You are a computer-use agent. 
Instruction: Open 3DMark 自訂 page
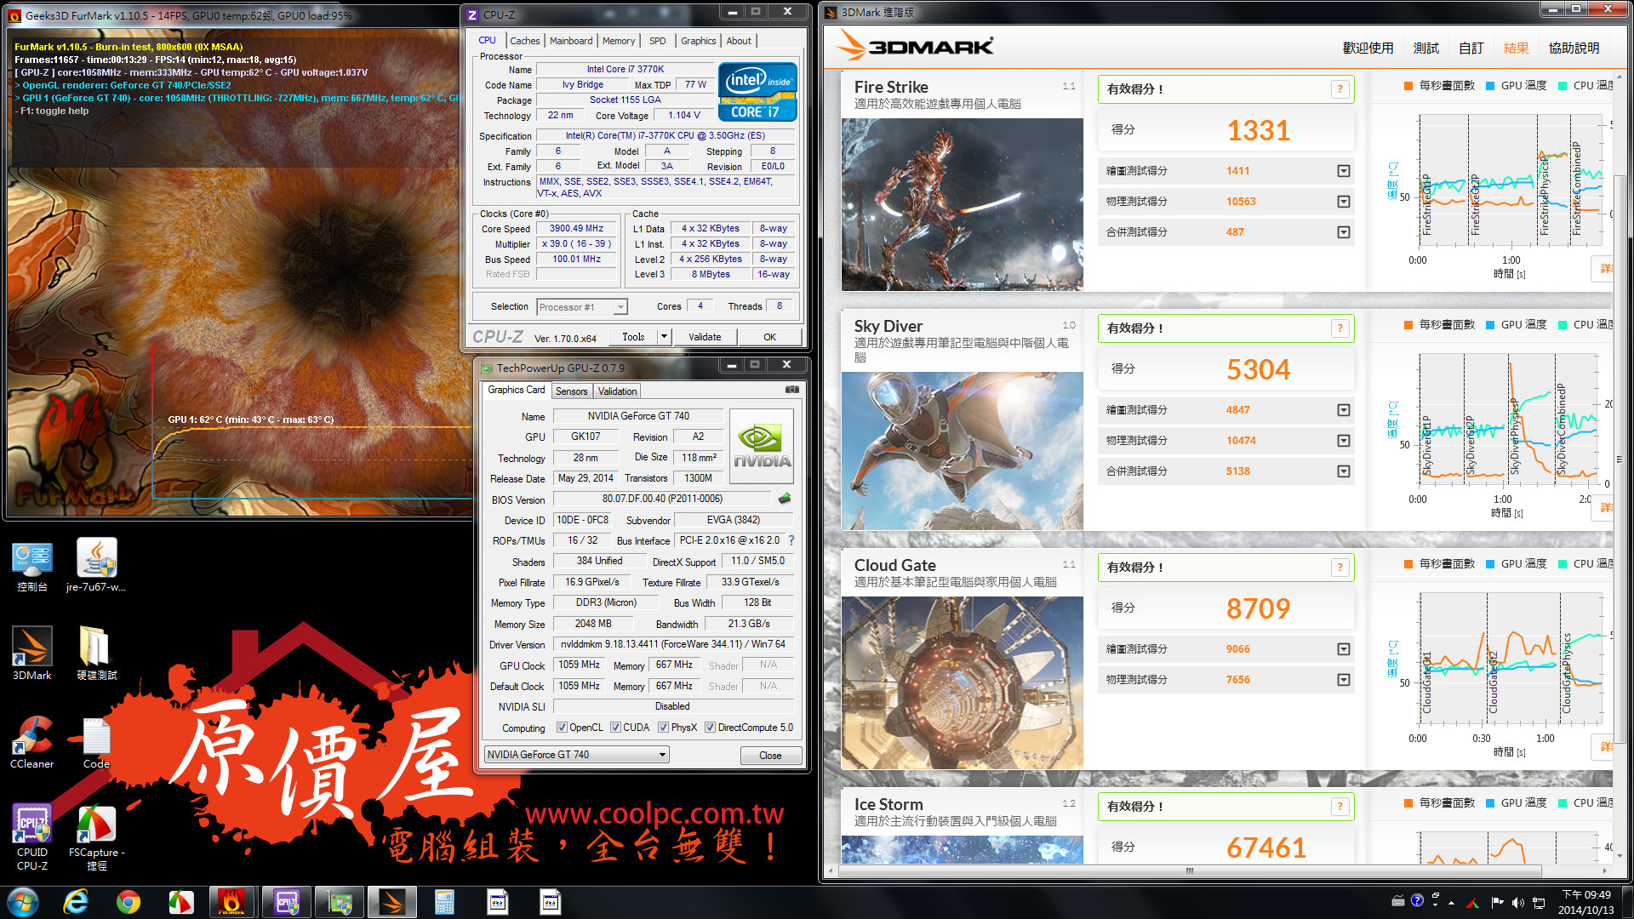pyautogui.click(x=1471, y=49)
